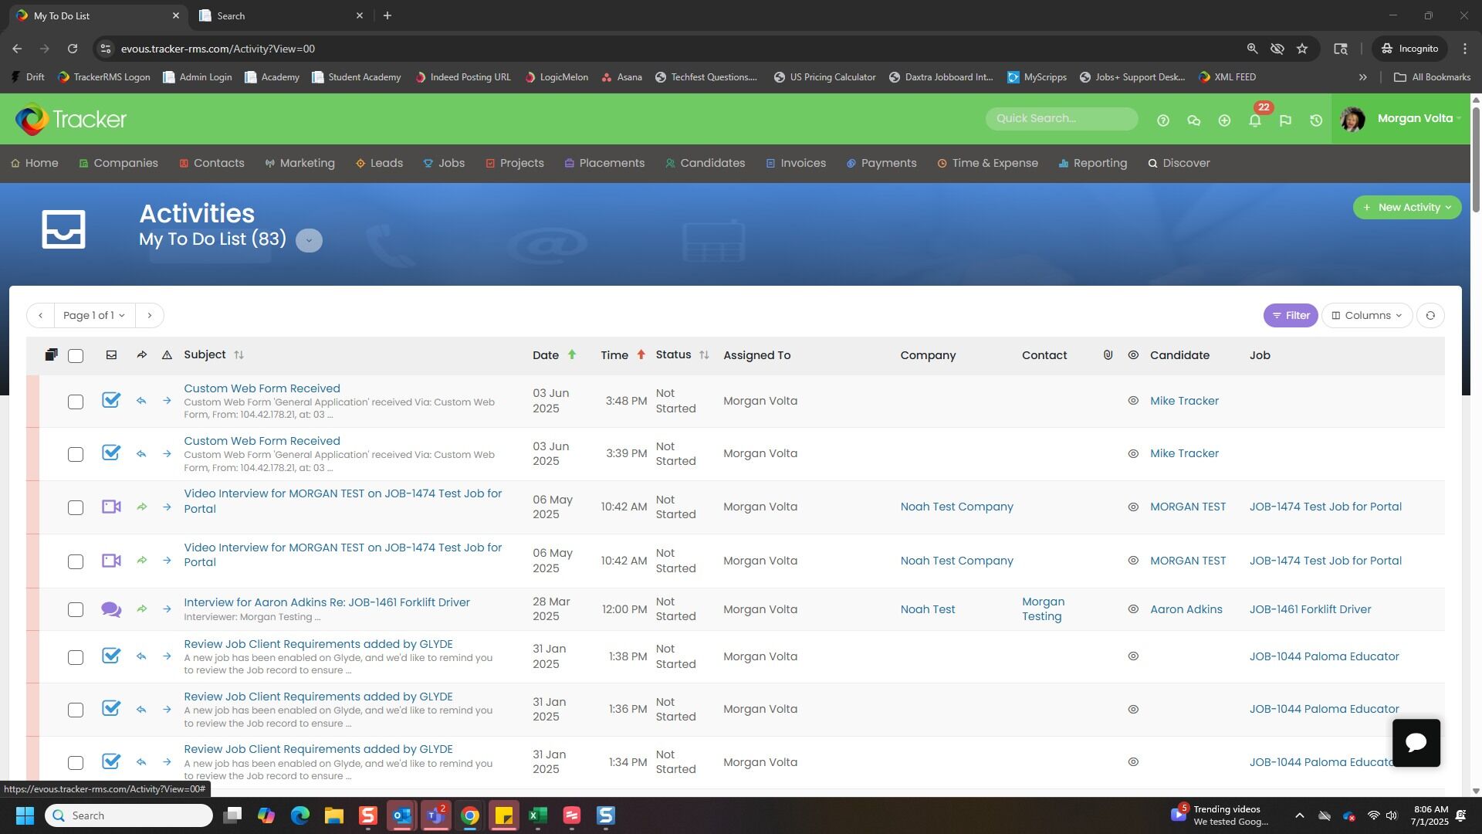Select the Aaron Adkins interview row checkbox
Screen dimensions: 1482x834
point(76,610)
